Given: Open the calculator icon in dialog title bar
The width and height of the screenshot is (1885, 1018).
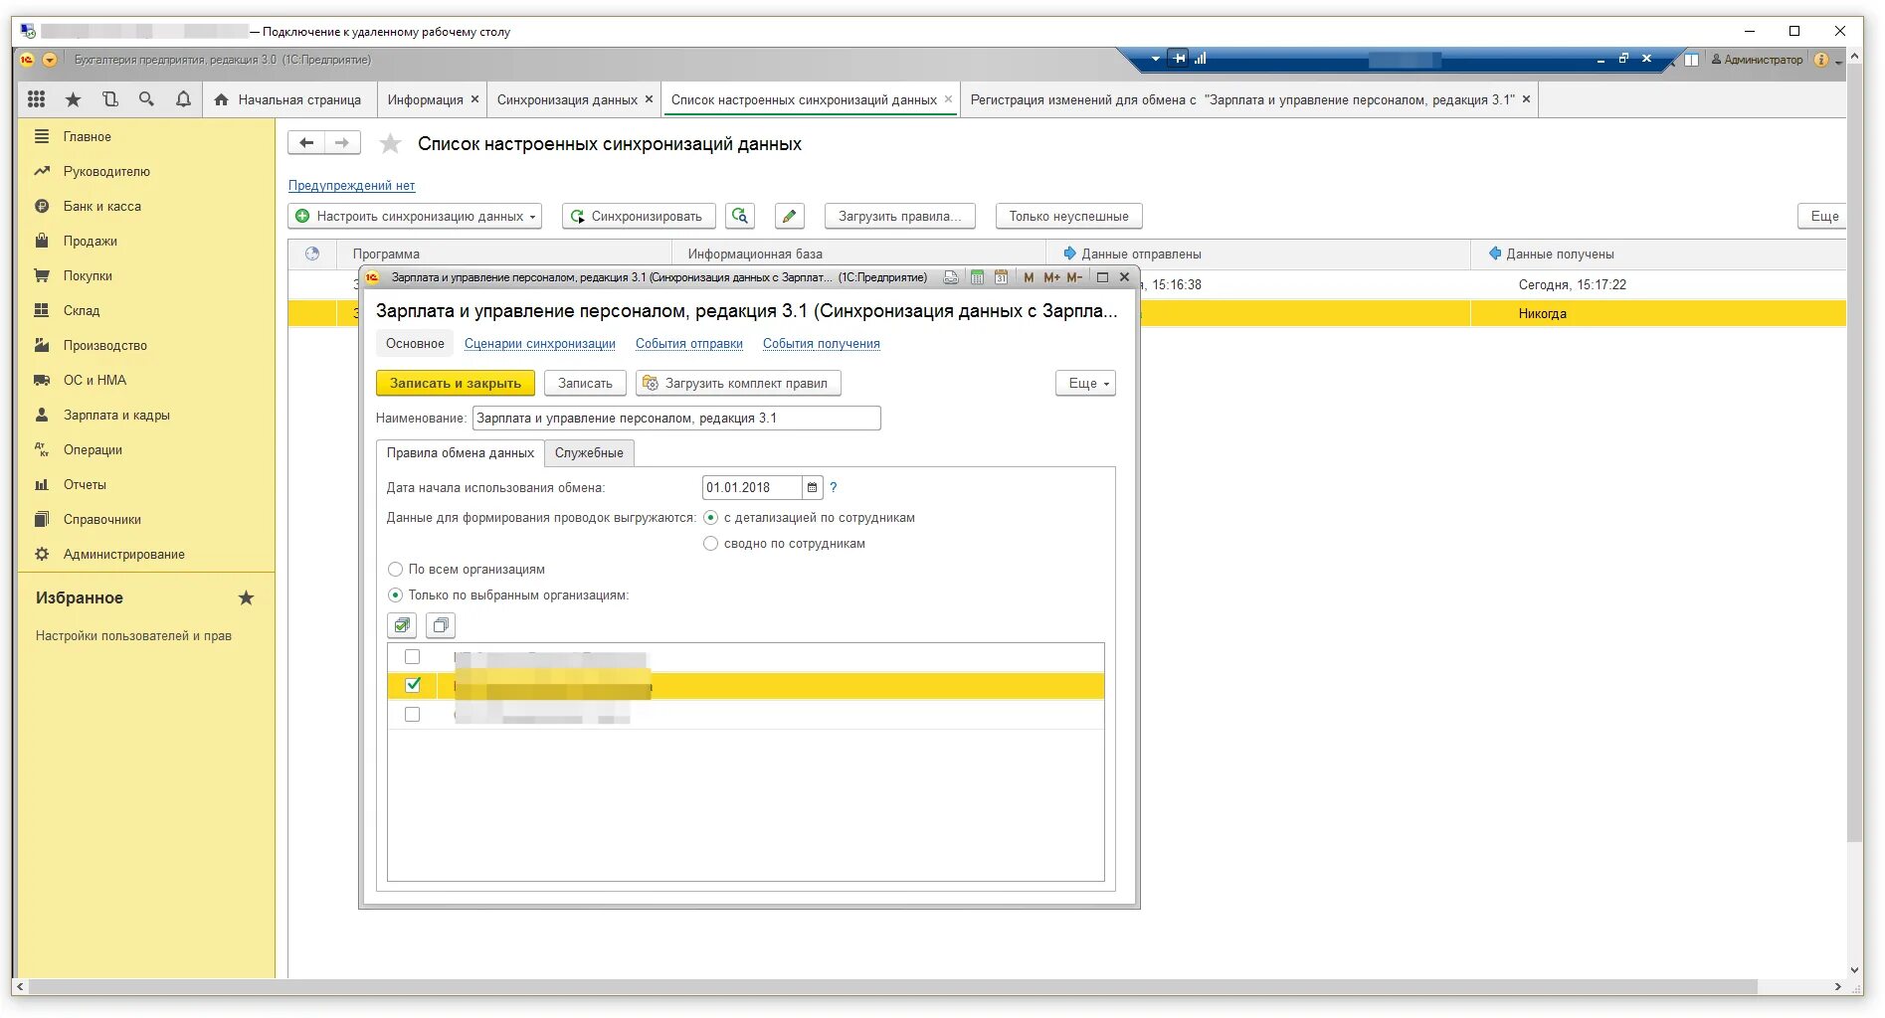Looking at the screenshot, I should click(977, 277).
